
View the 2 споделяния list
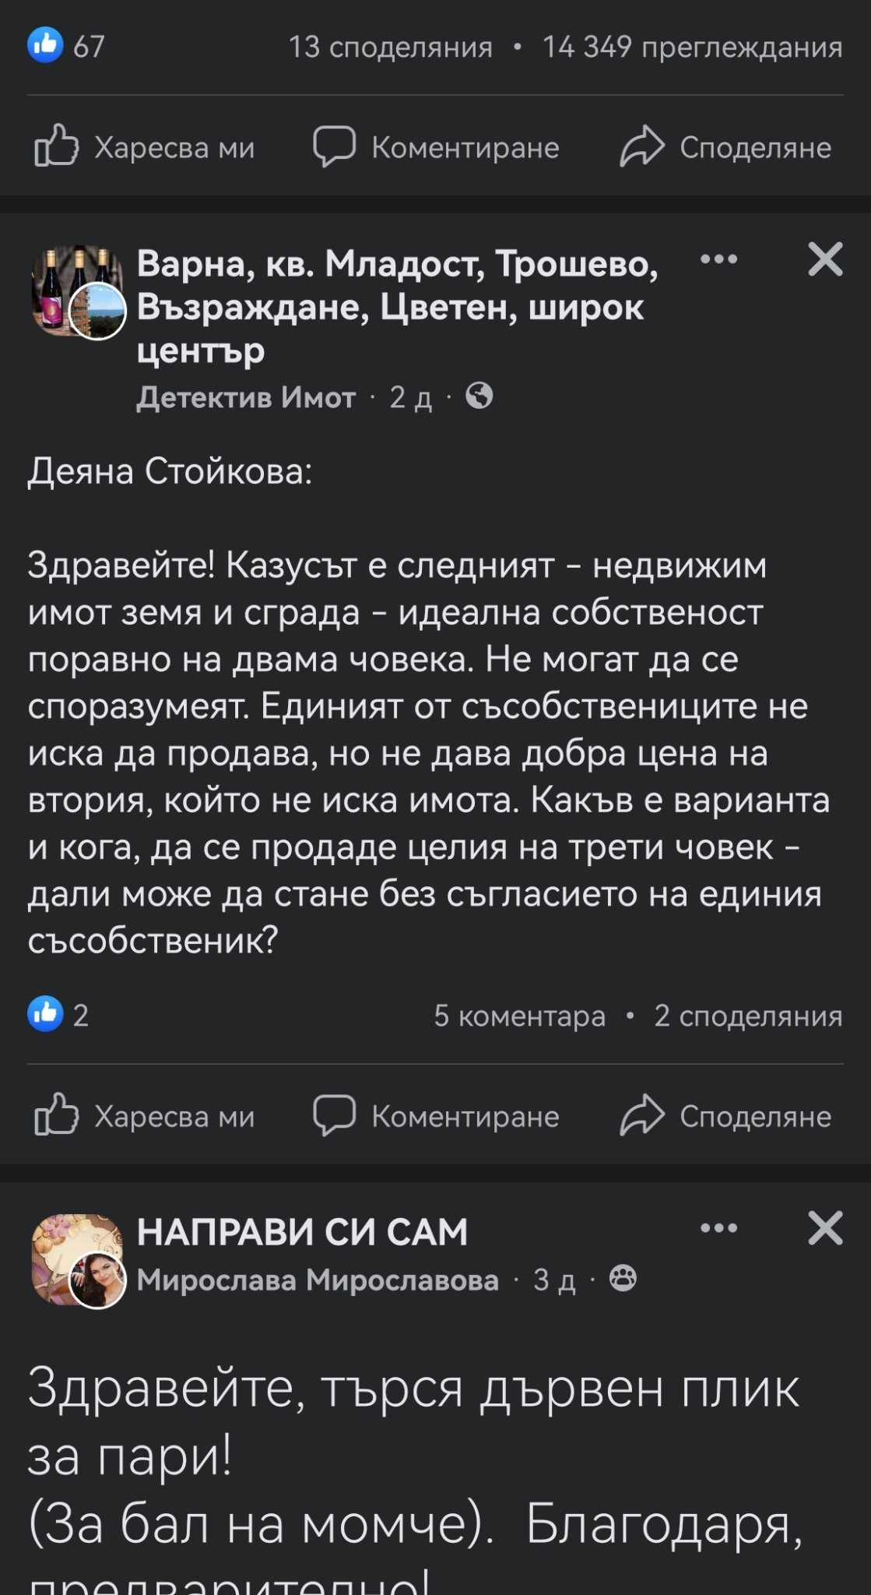[748, 1016]
